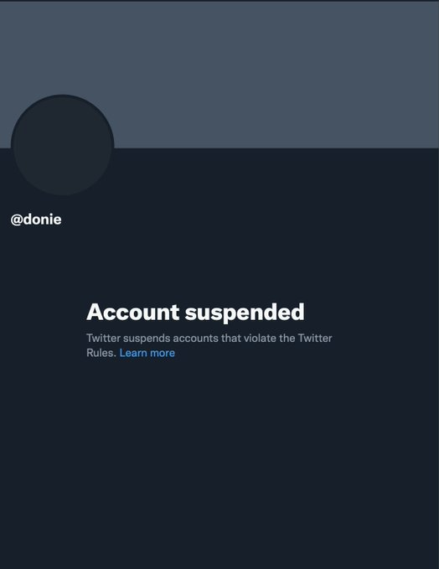
Task: Click "Rules." before the Learn more link
Action: coord(101,353)
